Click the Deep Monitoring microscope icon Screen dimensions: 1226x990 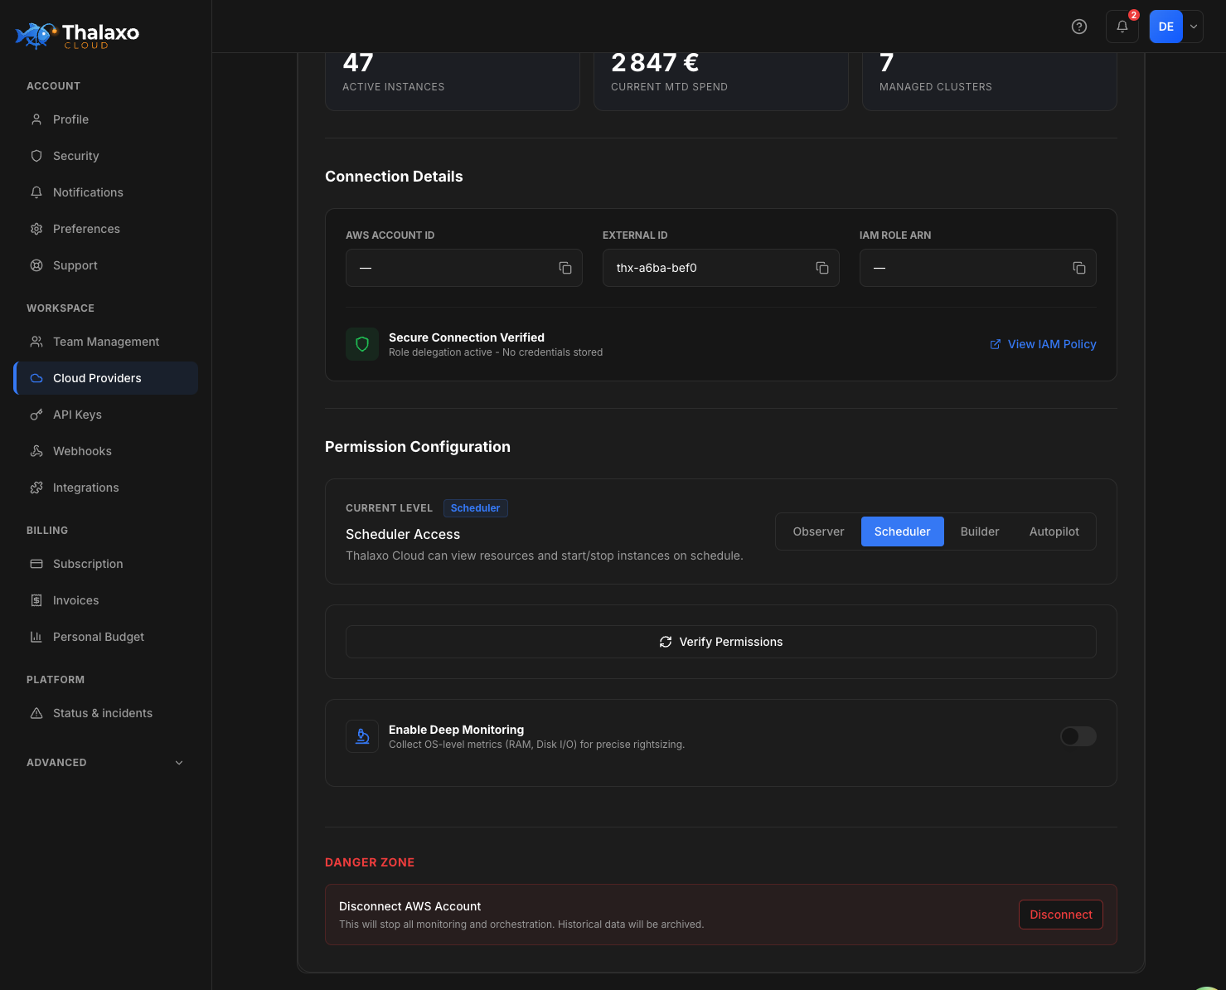tap(362, 736)
